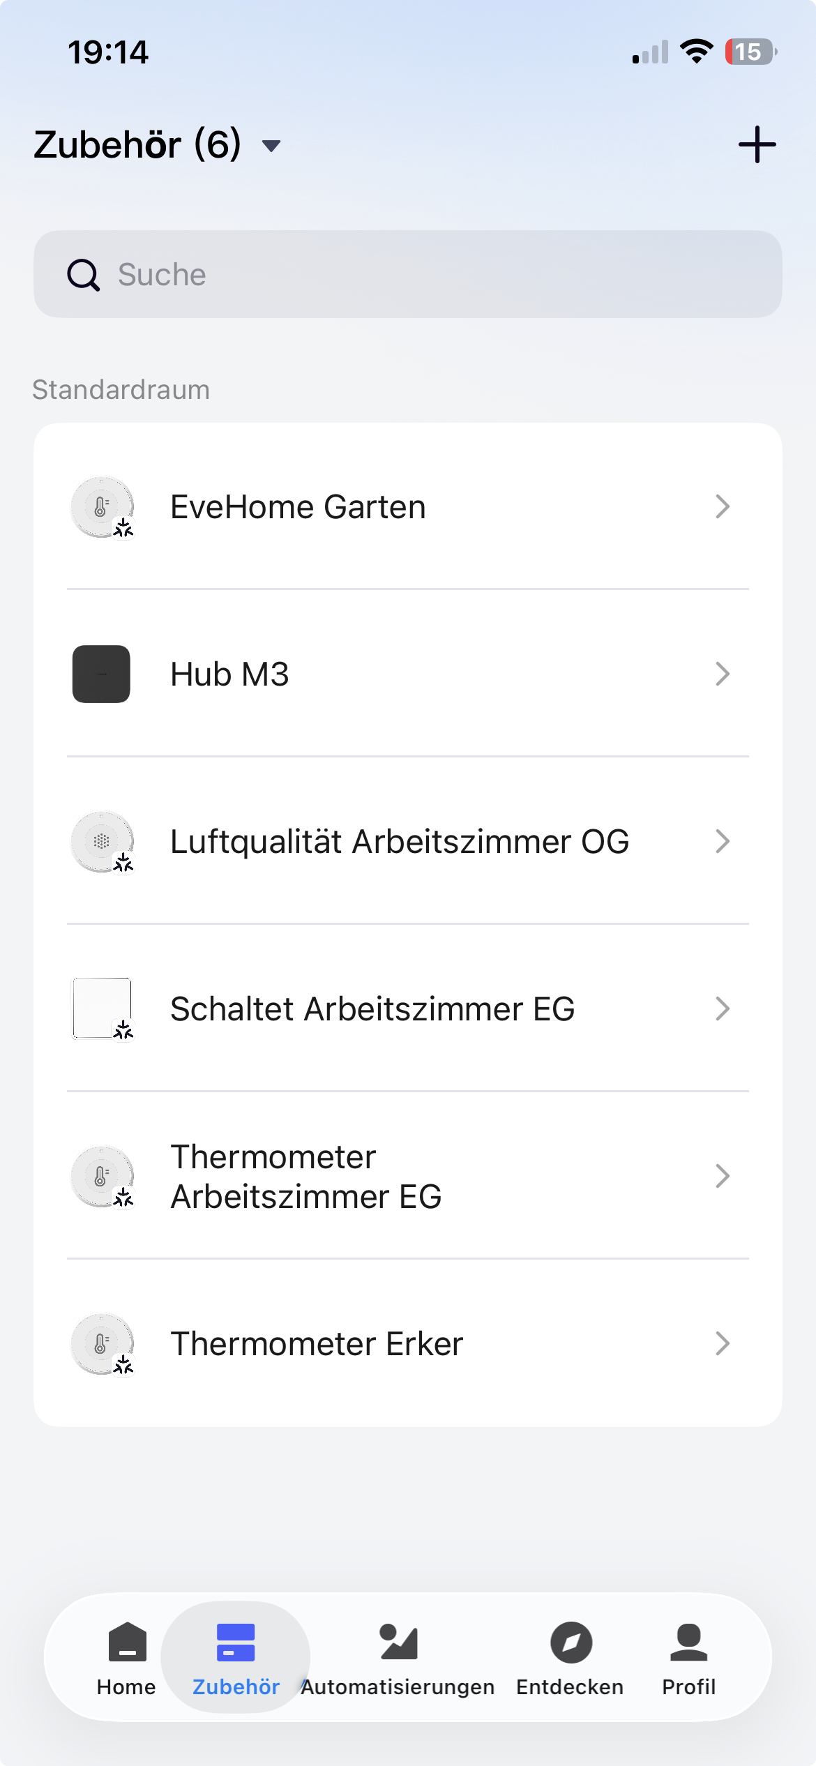Tap the EveHome Garten thermometer icon
The width and height of the screenshot is (816, 1766).
point(102,507)
